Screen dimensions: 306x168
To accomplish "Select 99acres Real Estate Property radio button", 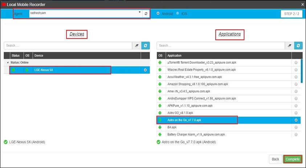I will (x=296, y=70).
